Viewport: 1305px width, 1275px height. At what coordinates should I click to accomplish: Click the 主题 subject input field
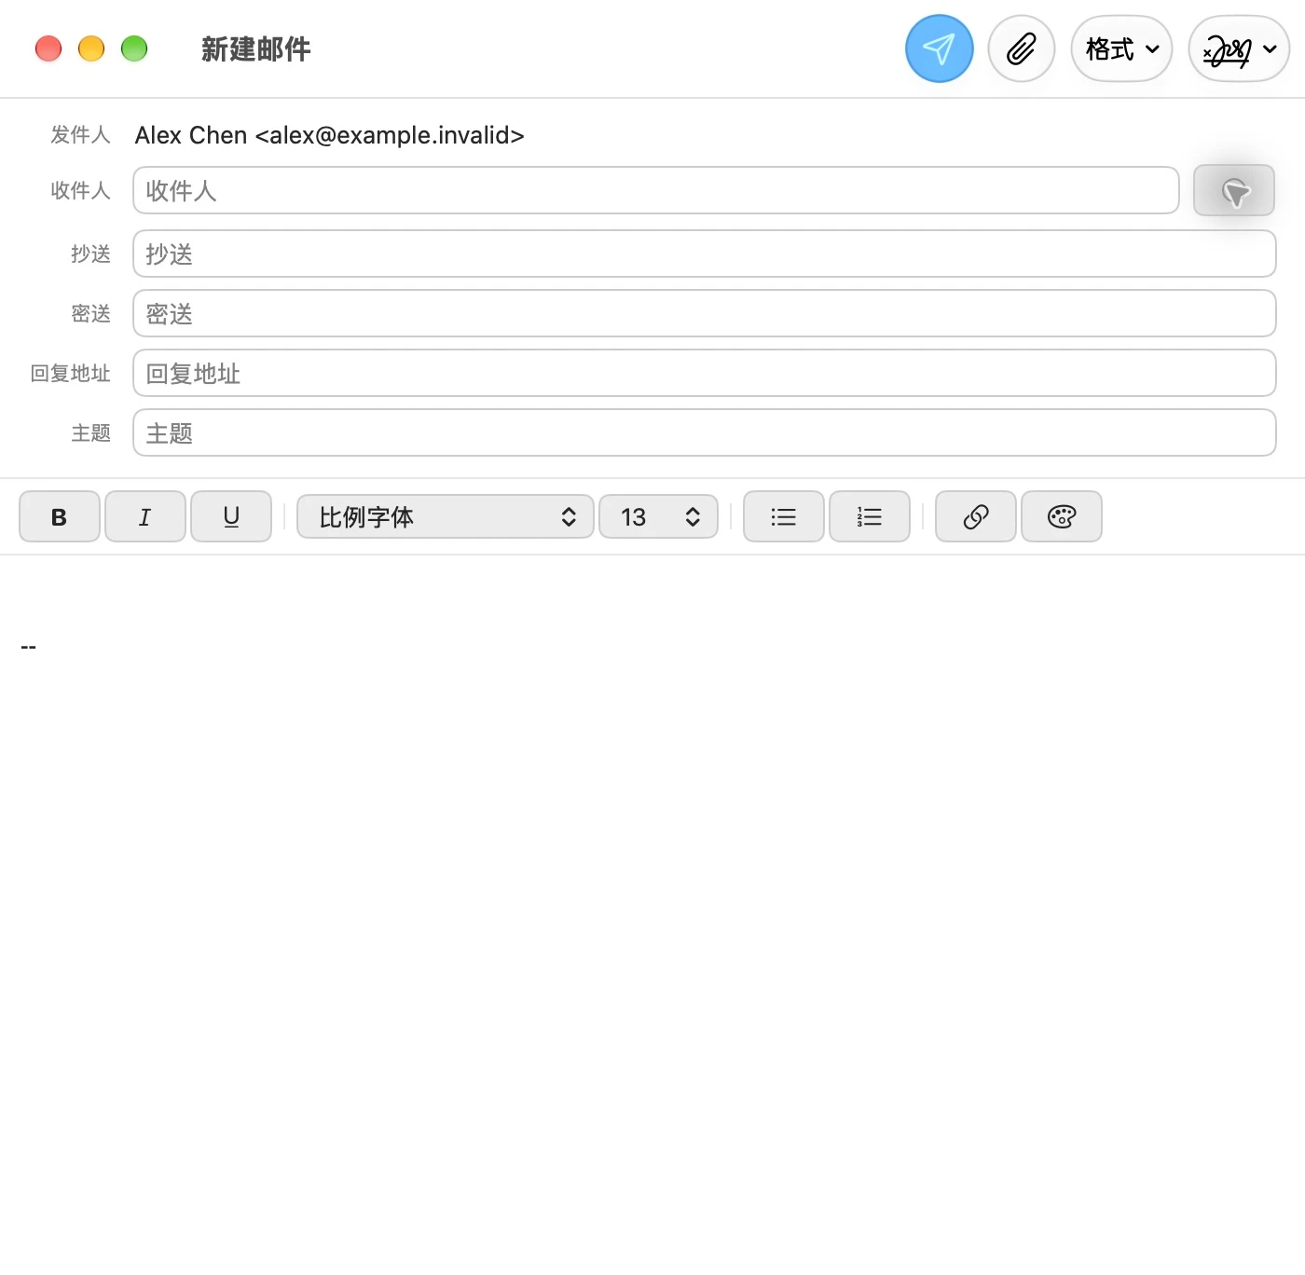pos(705,432)
